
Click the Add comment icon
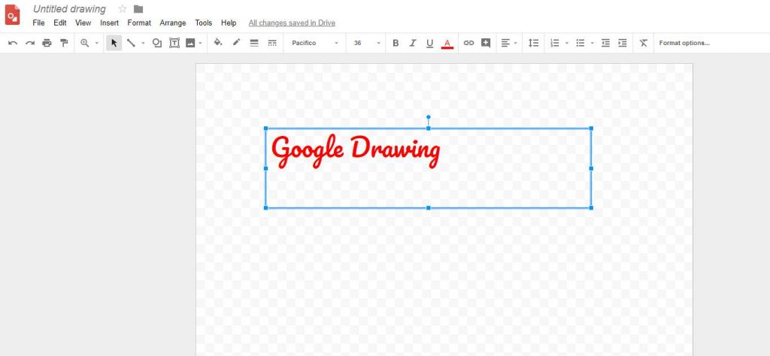pyautogui.click(x=486, y=43)
